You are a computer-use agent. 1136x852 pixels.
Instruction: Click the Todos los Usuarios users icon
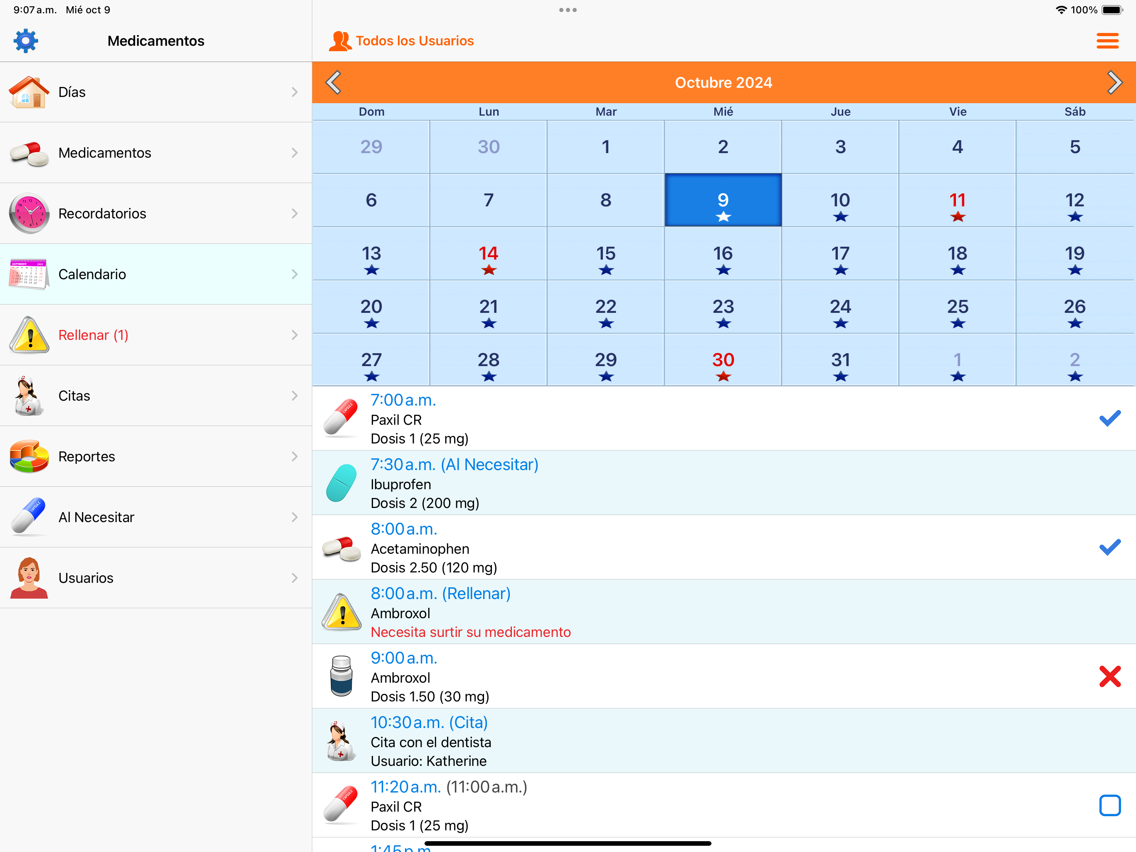(339, 41)
